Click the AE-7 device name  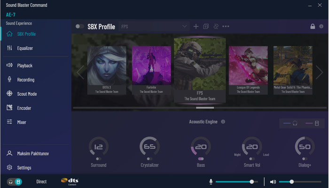pos(10,15)
